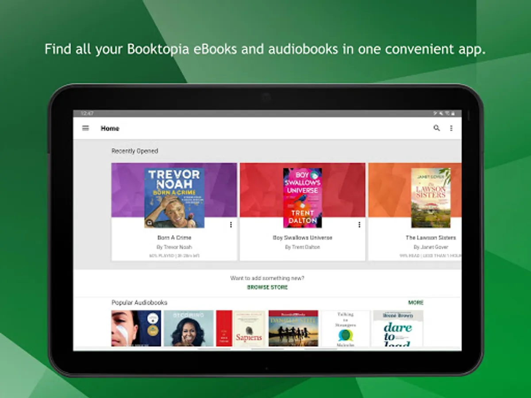Select the Becoming audiobook cover
The image size is (531, 398).
pyautogui.click(x=189, y=328)
